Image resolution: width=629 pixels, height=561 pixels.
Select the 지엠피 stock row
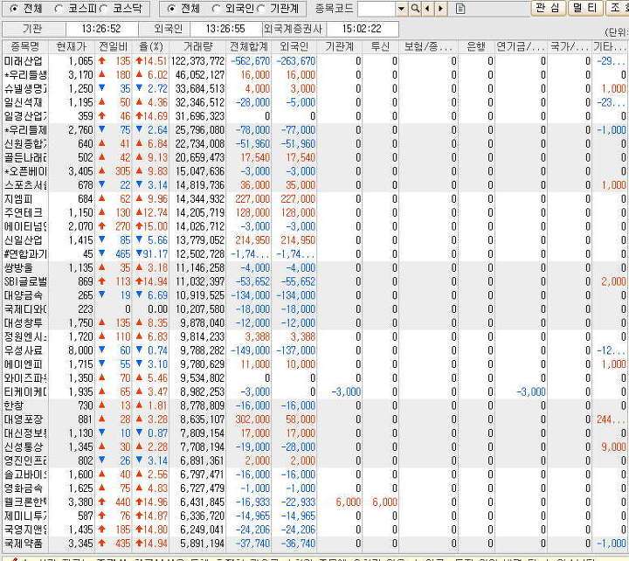tap(314, 198)
